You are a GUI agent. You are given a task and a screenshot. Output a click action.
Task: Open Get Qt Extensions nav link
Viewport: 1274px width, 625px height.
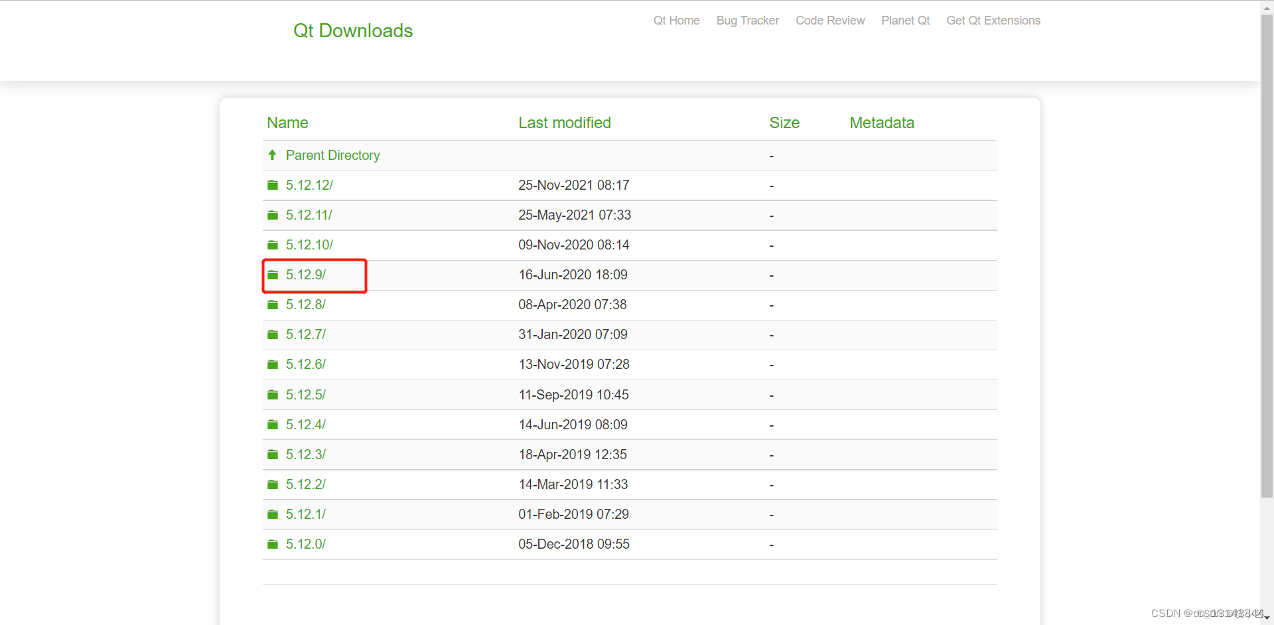993,21
